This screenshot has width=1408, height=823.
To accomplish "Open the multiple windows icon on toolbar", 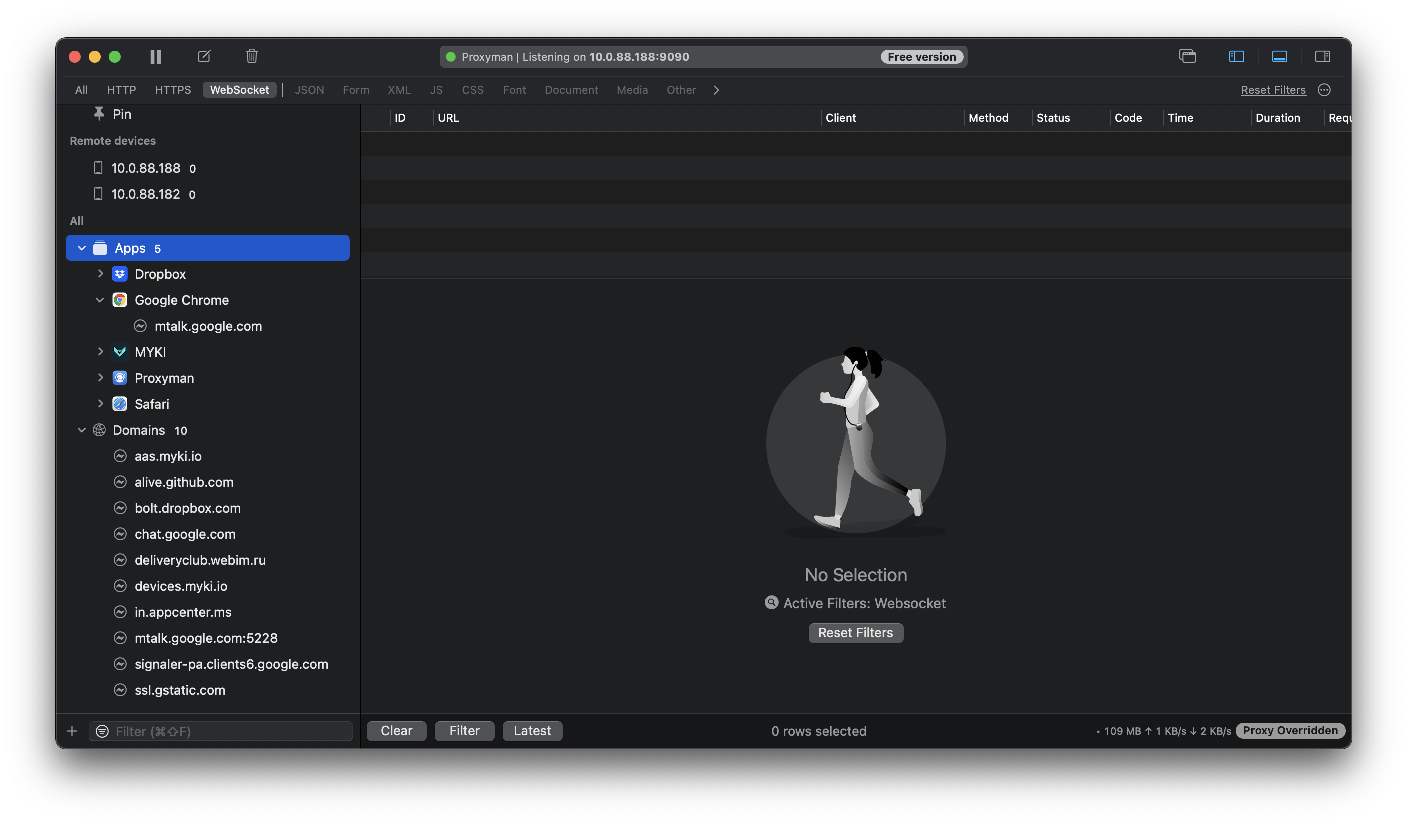I will pyautogui.click(x=1188, y=56).
